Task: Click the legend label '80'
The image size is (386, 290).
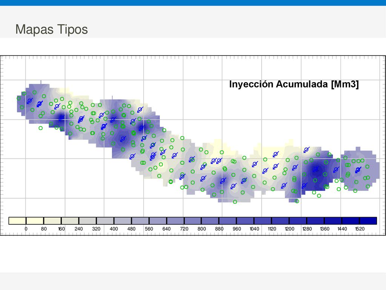Action: pos(44,229)
